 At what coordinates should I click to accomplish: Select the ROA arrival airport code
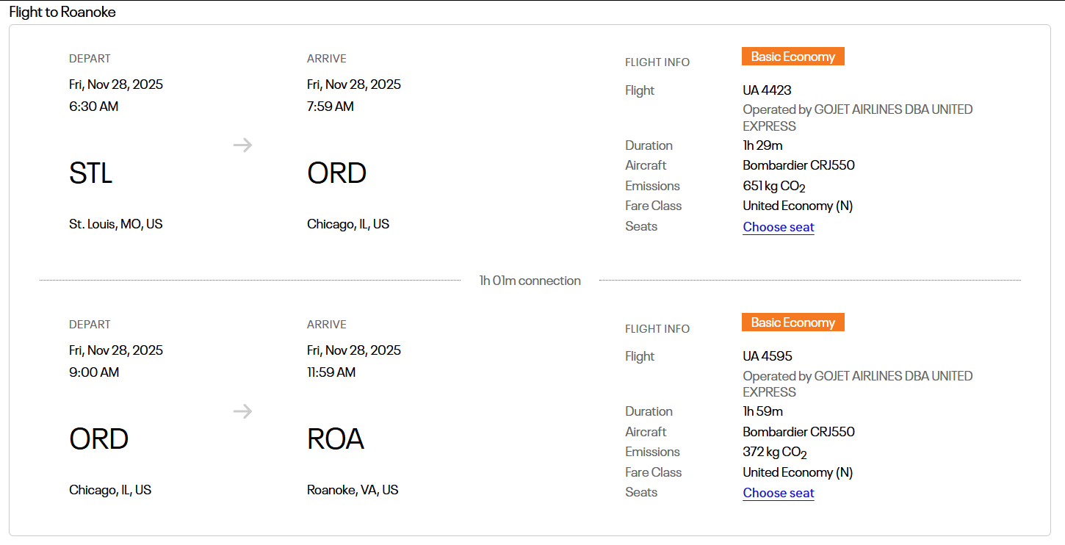(336, 439)
